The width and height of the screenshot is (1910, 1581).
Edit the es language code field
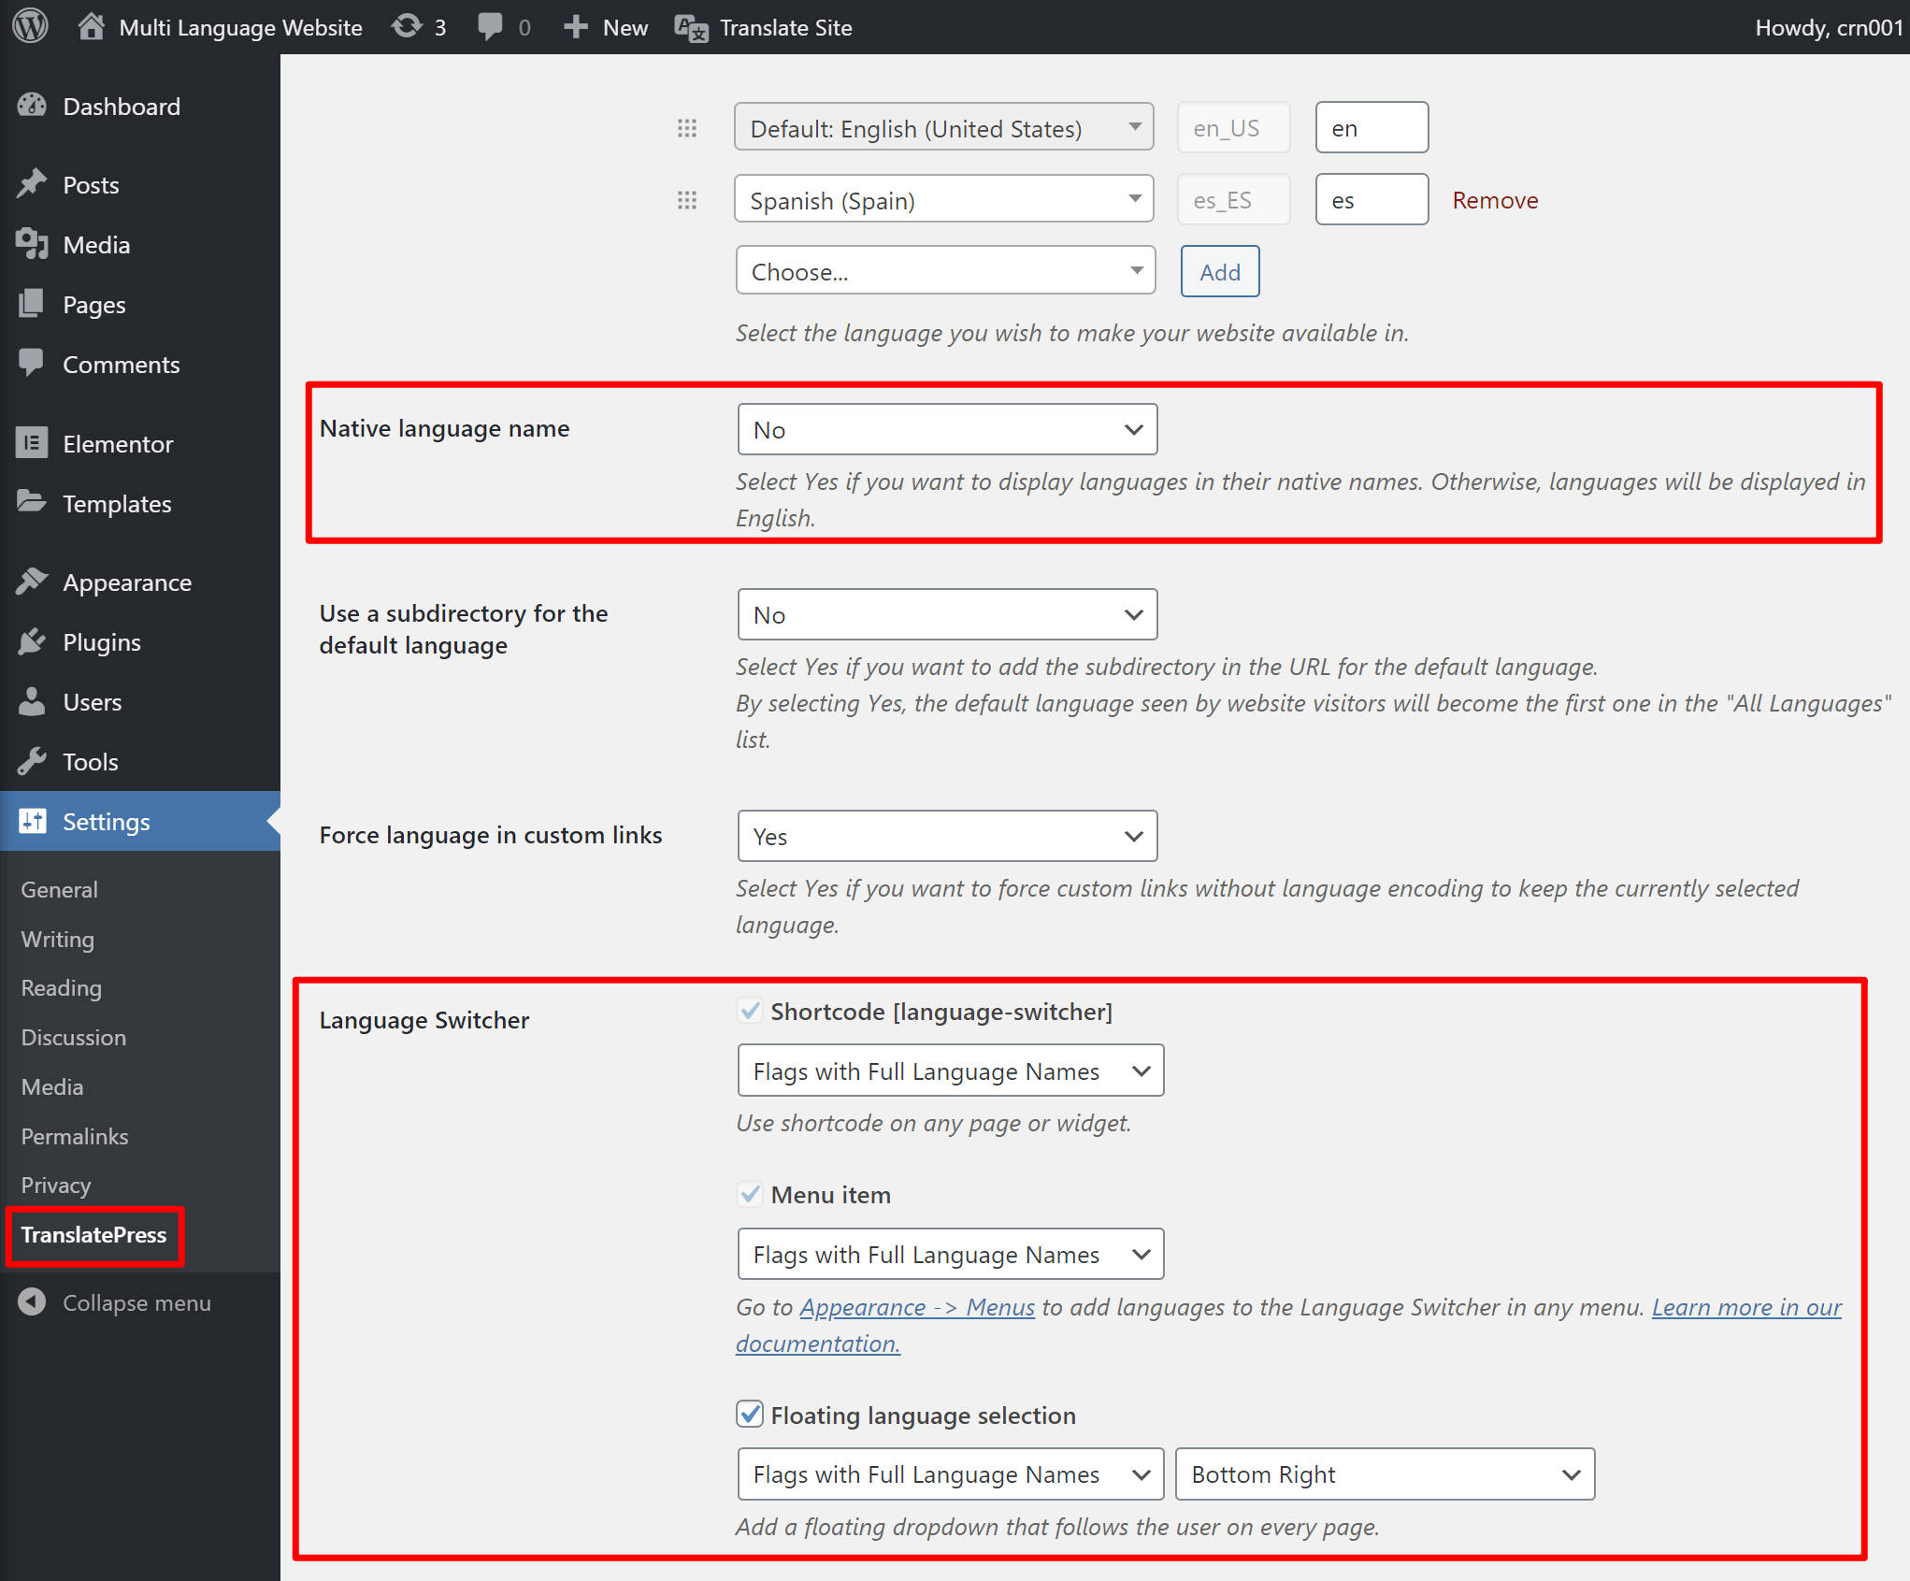tap(1371, 199)
